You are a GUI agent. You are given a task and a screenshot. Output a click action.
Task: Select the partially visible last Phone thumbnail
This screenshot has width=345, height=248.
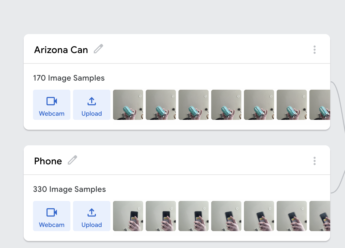[320, 216]
